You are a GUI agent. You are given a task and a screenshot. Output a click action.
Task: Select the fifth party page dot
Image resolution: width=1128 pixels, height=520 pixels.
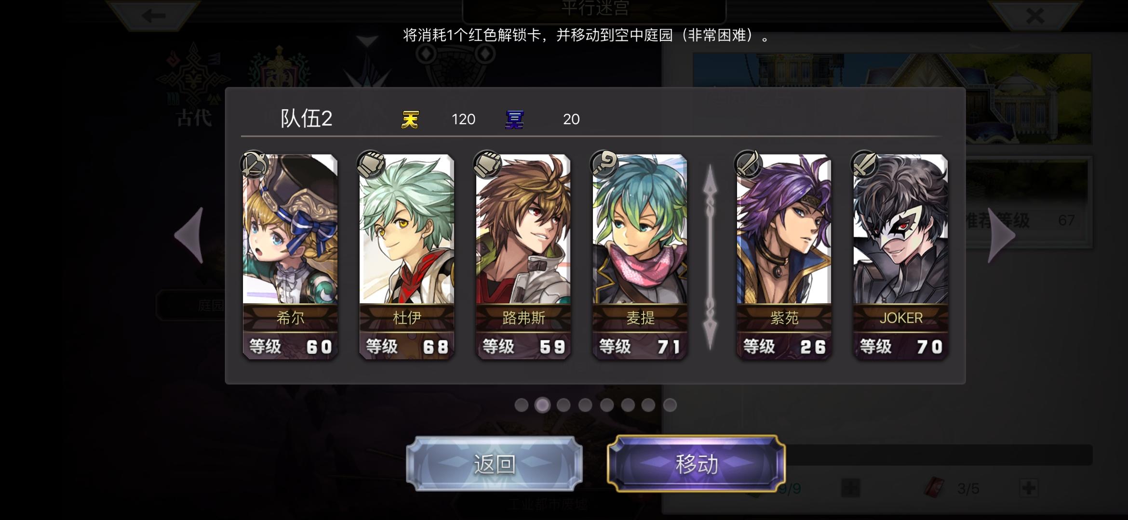[x=606, y=405]
